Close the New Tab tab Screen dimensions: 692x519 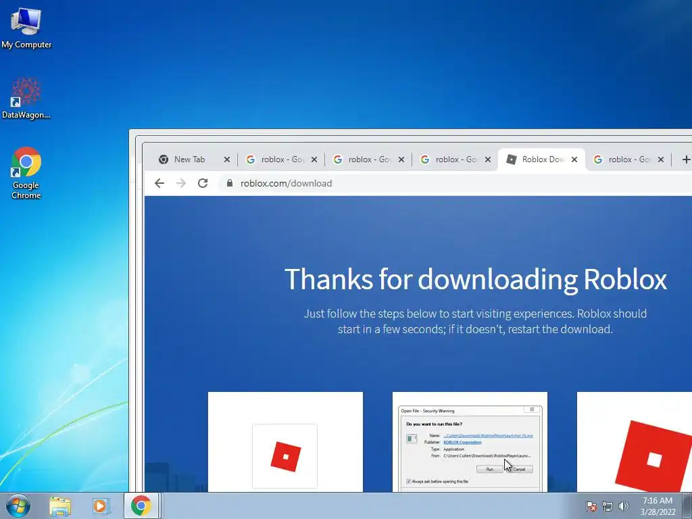[x=227, y=159]
